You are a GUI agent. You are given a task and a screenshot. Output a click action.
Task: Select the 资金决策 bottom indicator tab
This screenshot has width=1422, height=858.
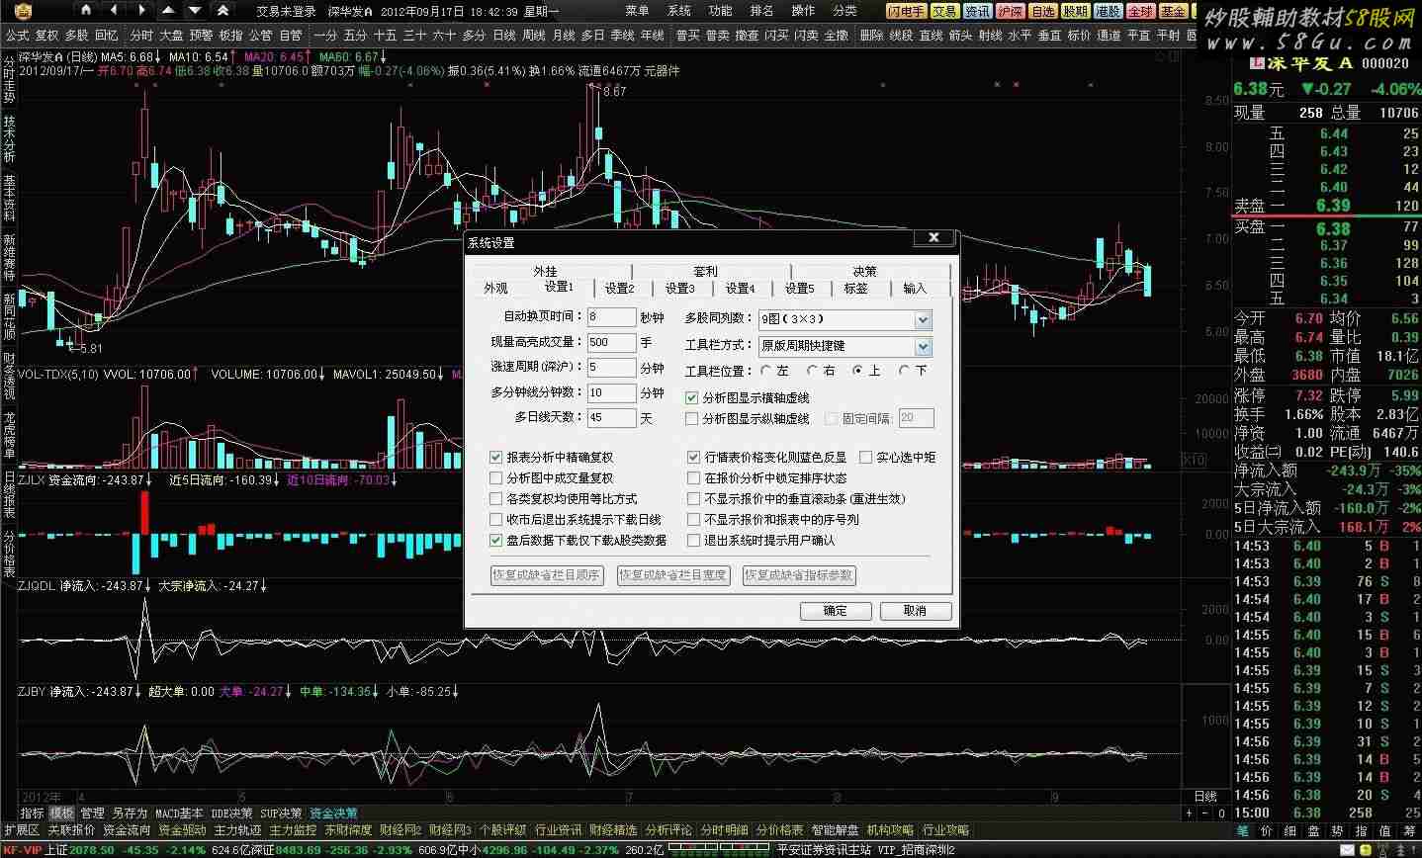click(333, 813)
